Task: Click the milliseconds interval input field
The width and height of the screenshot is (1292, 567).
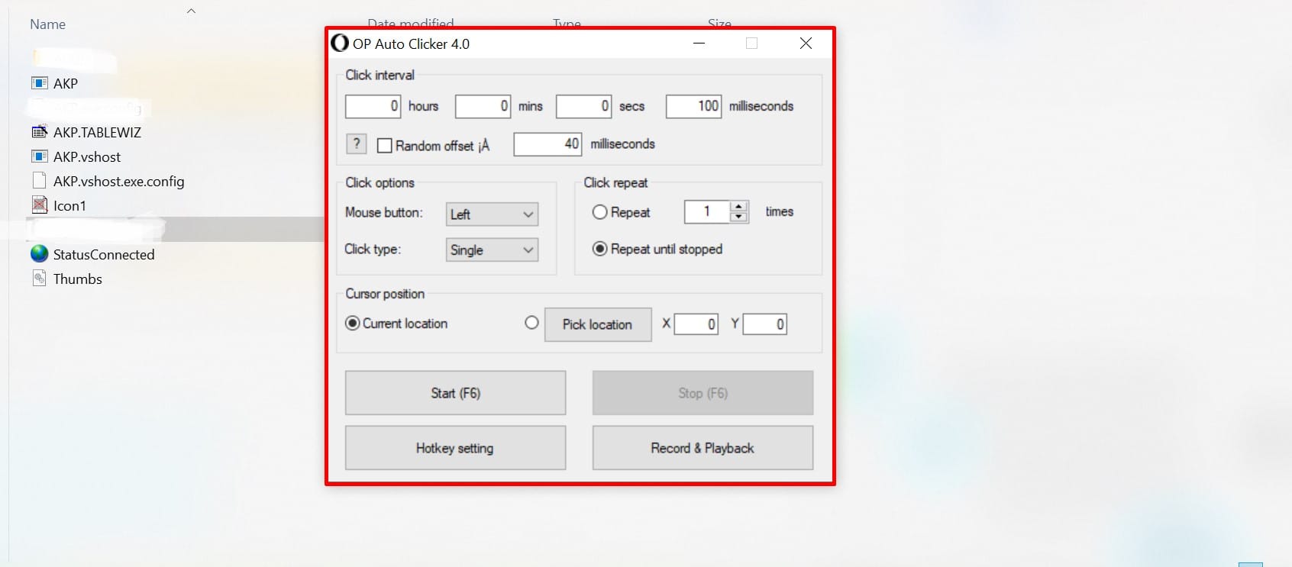Action: 693,106
